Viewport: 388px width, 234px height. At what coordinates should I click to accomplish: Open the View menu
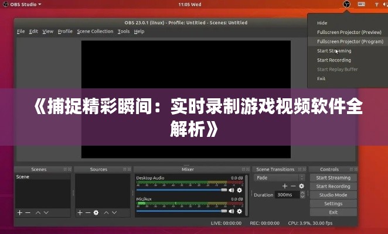[47, 32]
